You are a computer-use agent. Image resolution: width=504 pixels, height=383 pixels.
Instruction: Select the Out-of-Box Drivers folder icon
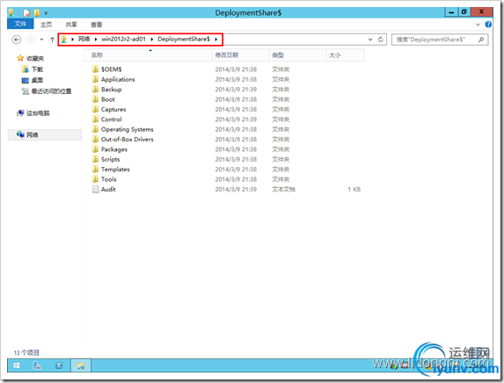click(95, 139)
